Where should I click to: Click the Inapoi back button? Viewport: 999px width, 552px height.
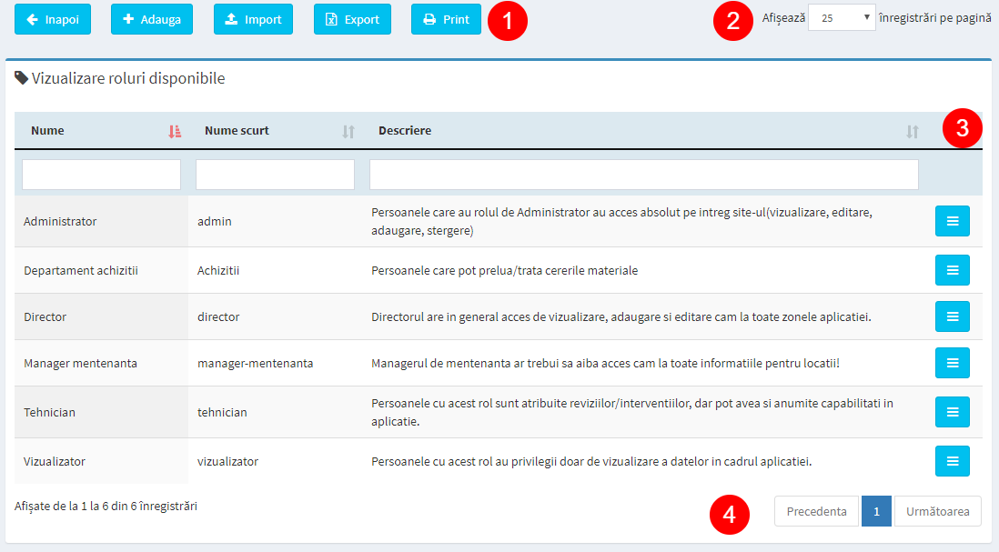(53, 19)
